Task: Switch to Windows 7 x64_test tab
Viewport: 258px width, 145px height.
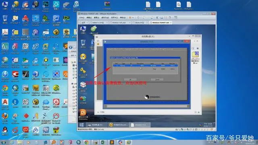Action: coord(120,23)
